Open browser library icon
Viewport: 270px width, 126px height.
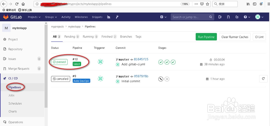coord(248,4)
